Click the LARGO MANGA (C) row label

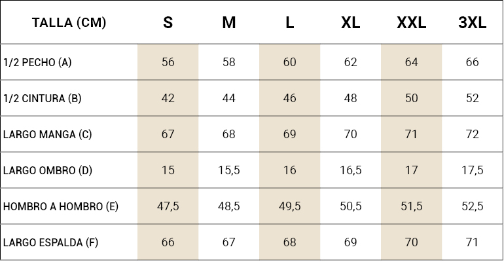point(47,134)
